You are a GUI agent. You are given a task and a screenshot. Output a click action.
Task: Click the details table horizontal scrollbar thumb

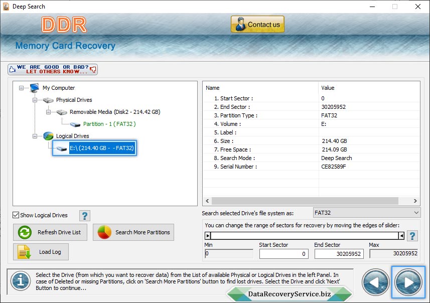pyautogui.click(x=305, y=201)
